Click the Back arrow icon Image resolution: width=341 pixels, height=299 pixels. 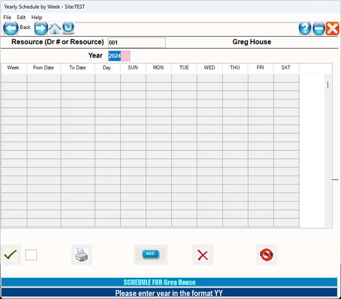[11, 28]
